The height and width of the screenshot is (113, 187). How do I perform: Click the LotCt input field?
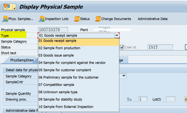tap(171, 99)
